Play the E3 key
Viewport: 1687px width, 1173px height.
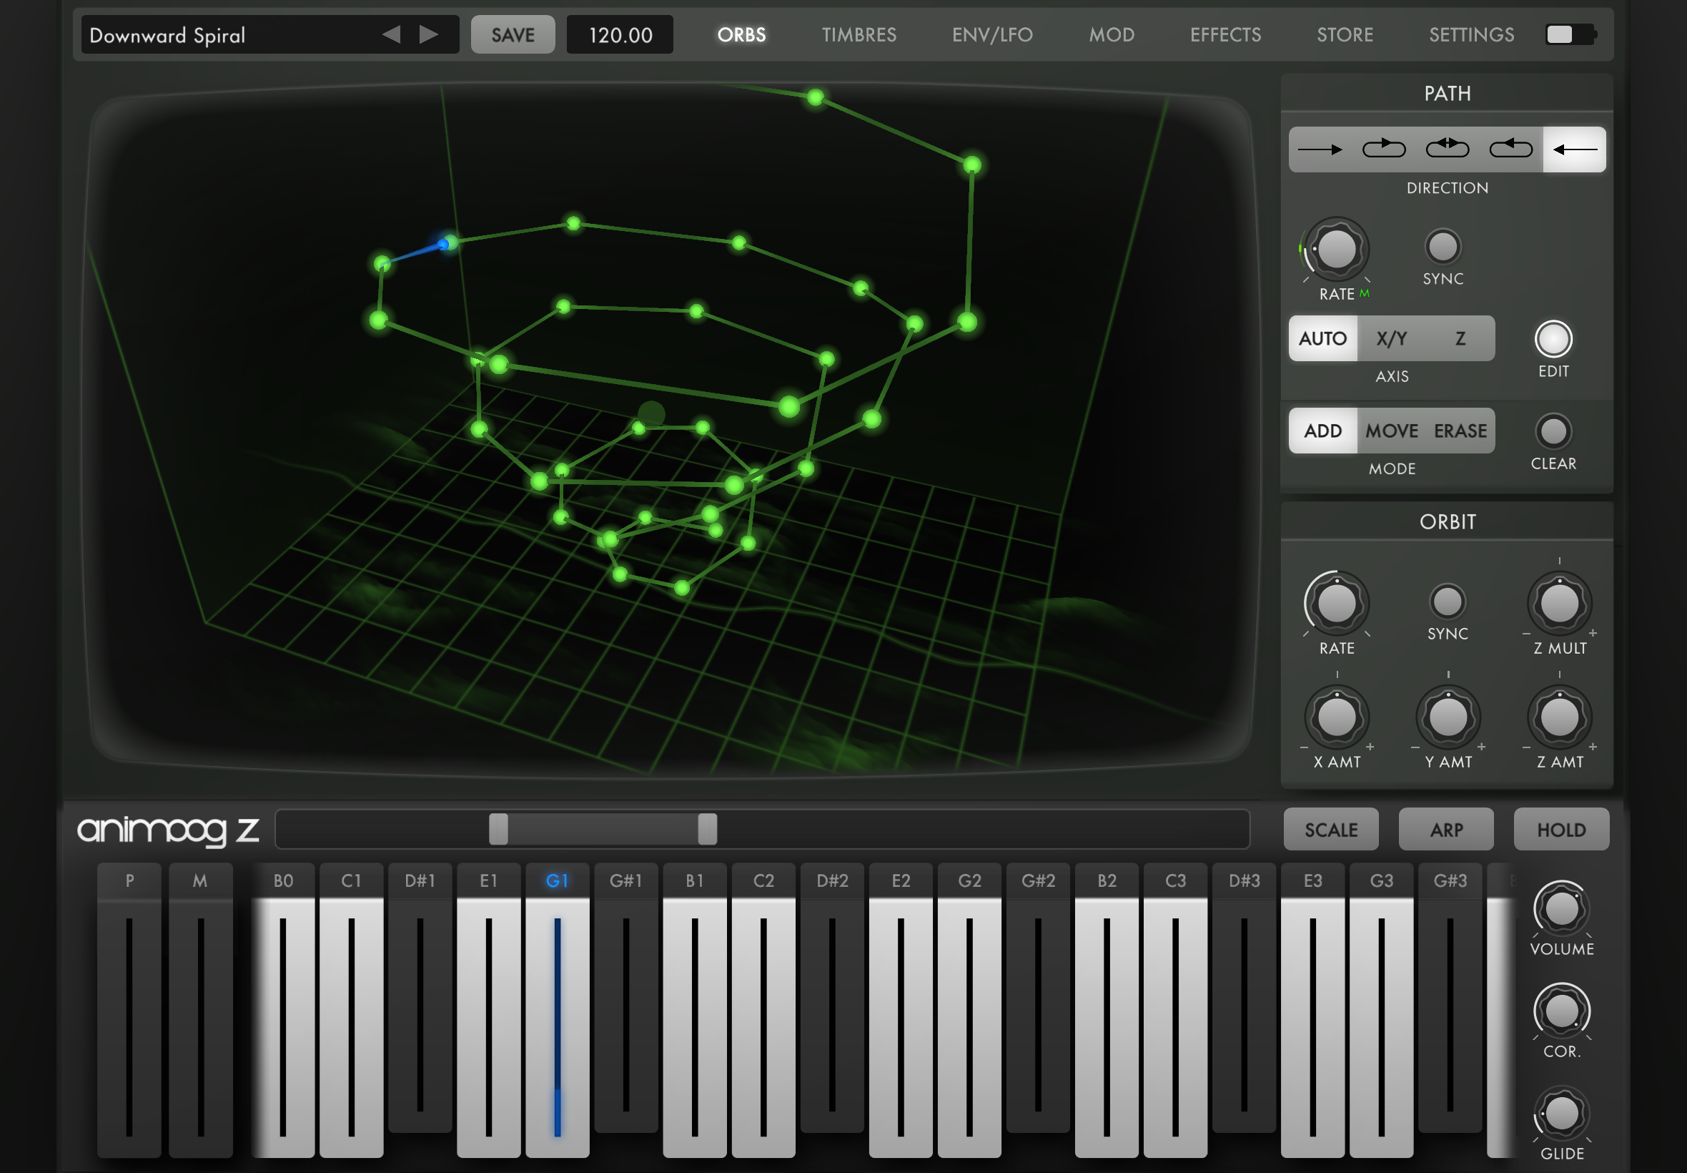1312,1010
